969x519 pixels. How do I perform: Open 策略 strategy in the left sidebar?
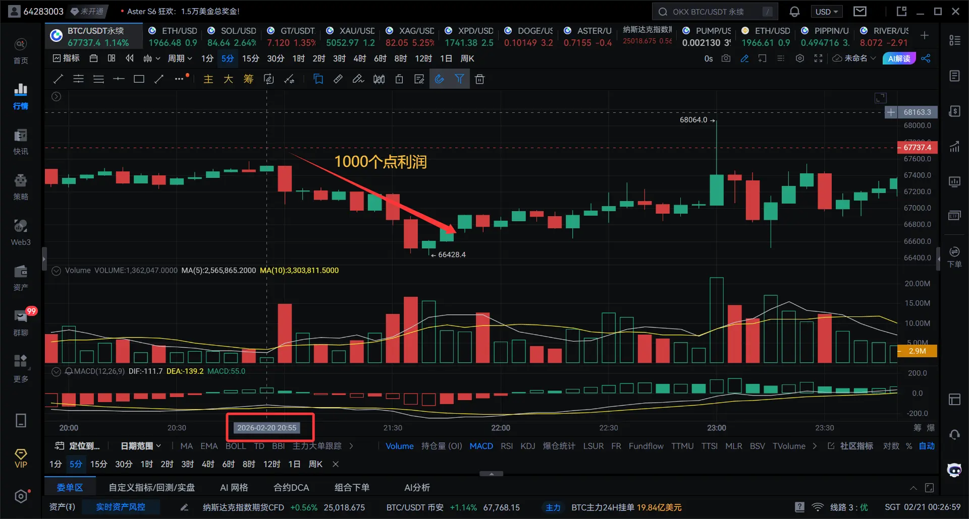pos(21,187)
